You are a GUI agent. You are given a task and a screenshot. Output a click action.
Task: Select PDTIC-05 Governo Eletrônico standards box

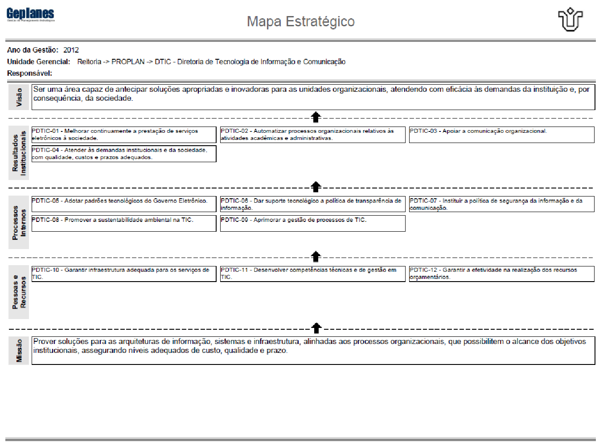pyautogui.click(x=123, y=204)
